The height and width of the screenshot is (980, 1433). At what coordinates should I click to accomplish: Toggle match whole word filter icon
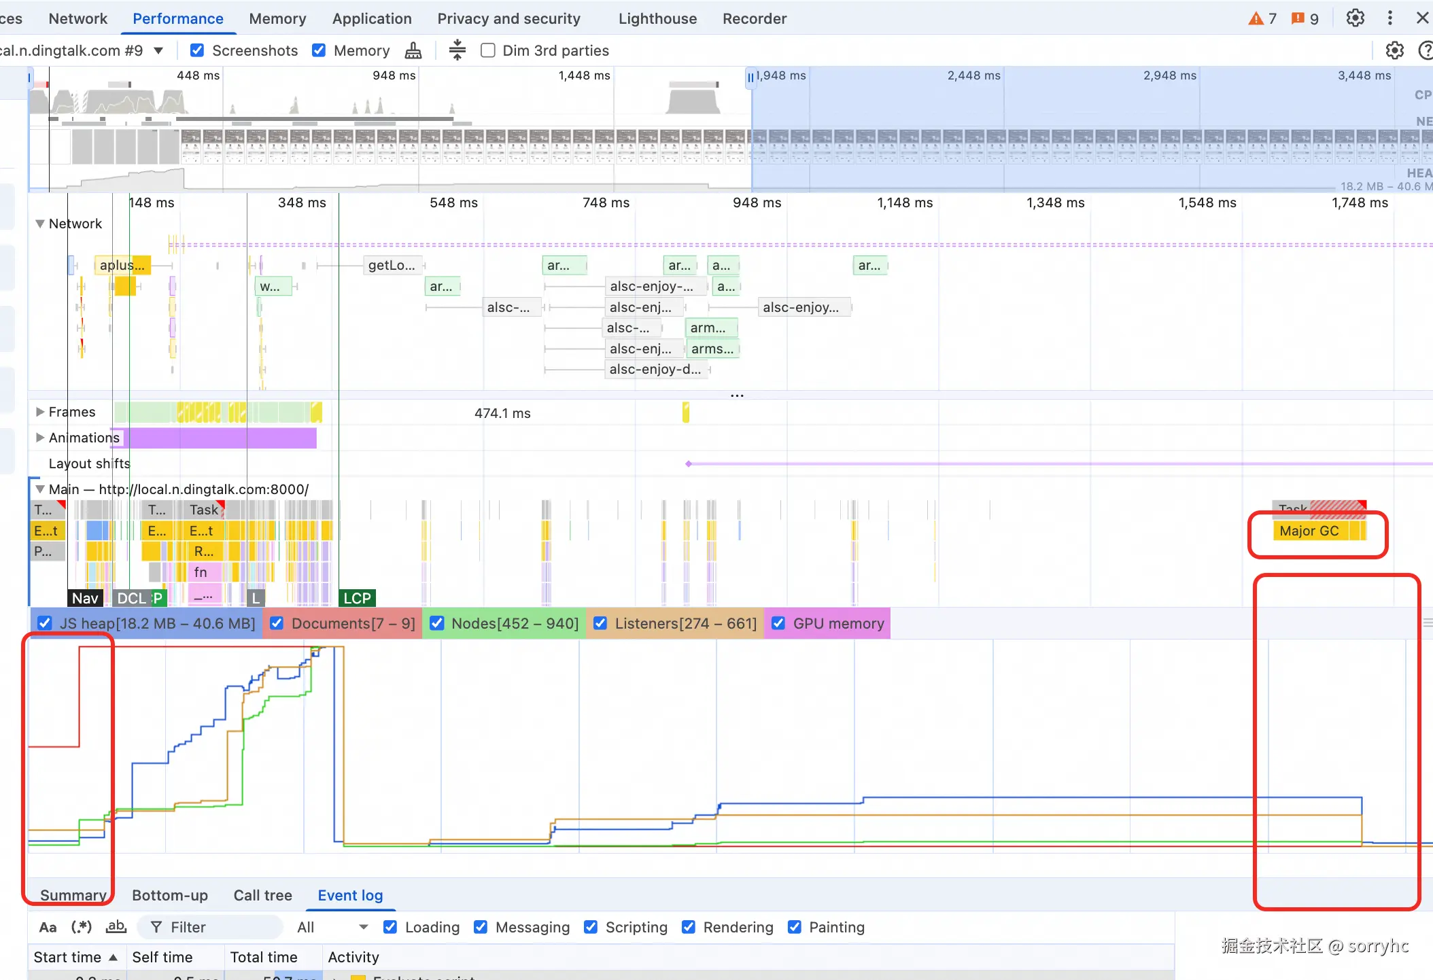116,927
